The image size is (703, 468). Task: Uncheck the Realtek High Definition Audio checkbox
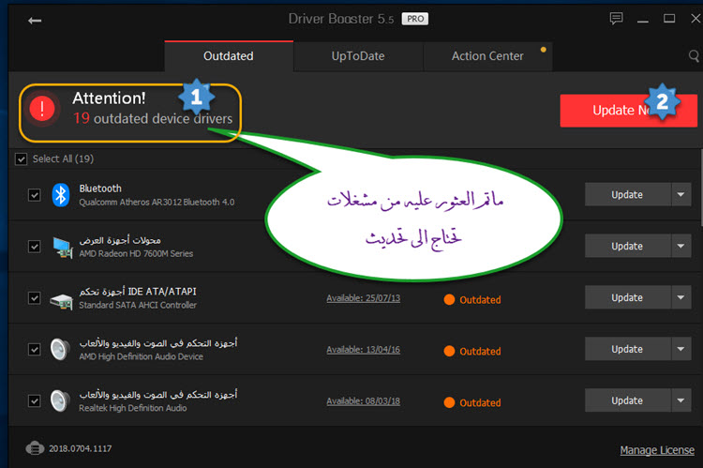(34, 400)
